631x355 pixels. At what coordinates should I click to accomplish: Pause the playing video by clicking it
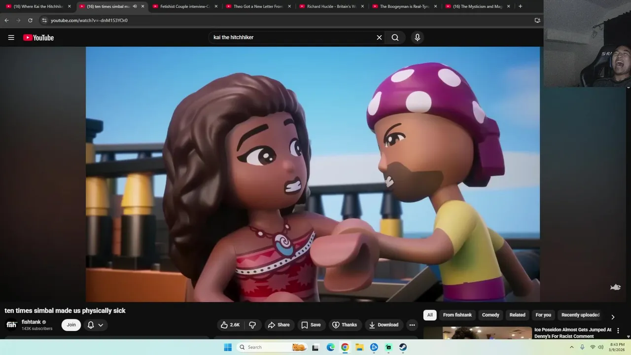pyautogui.click(x=313, y=174)
